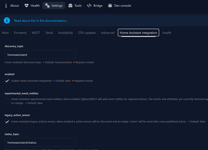
Task: Click 'Home Assistant discovery topic' description
Action: (23, 62)
